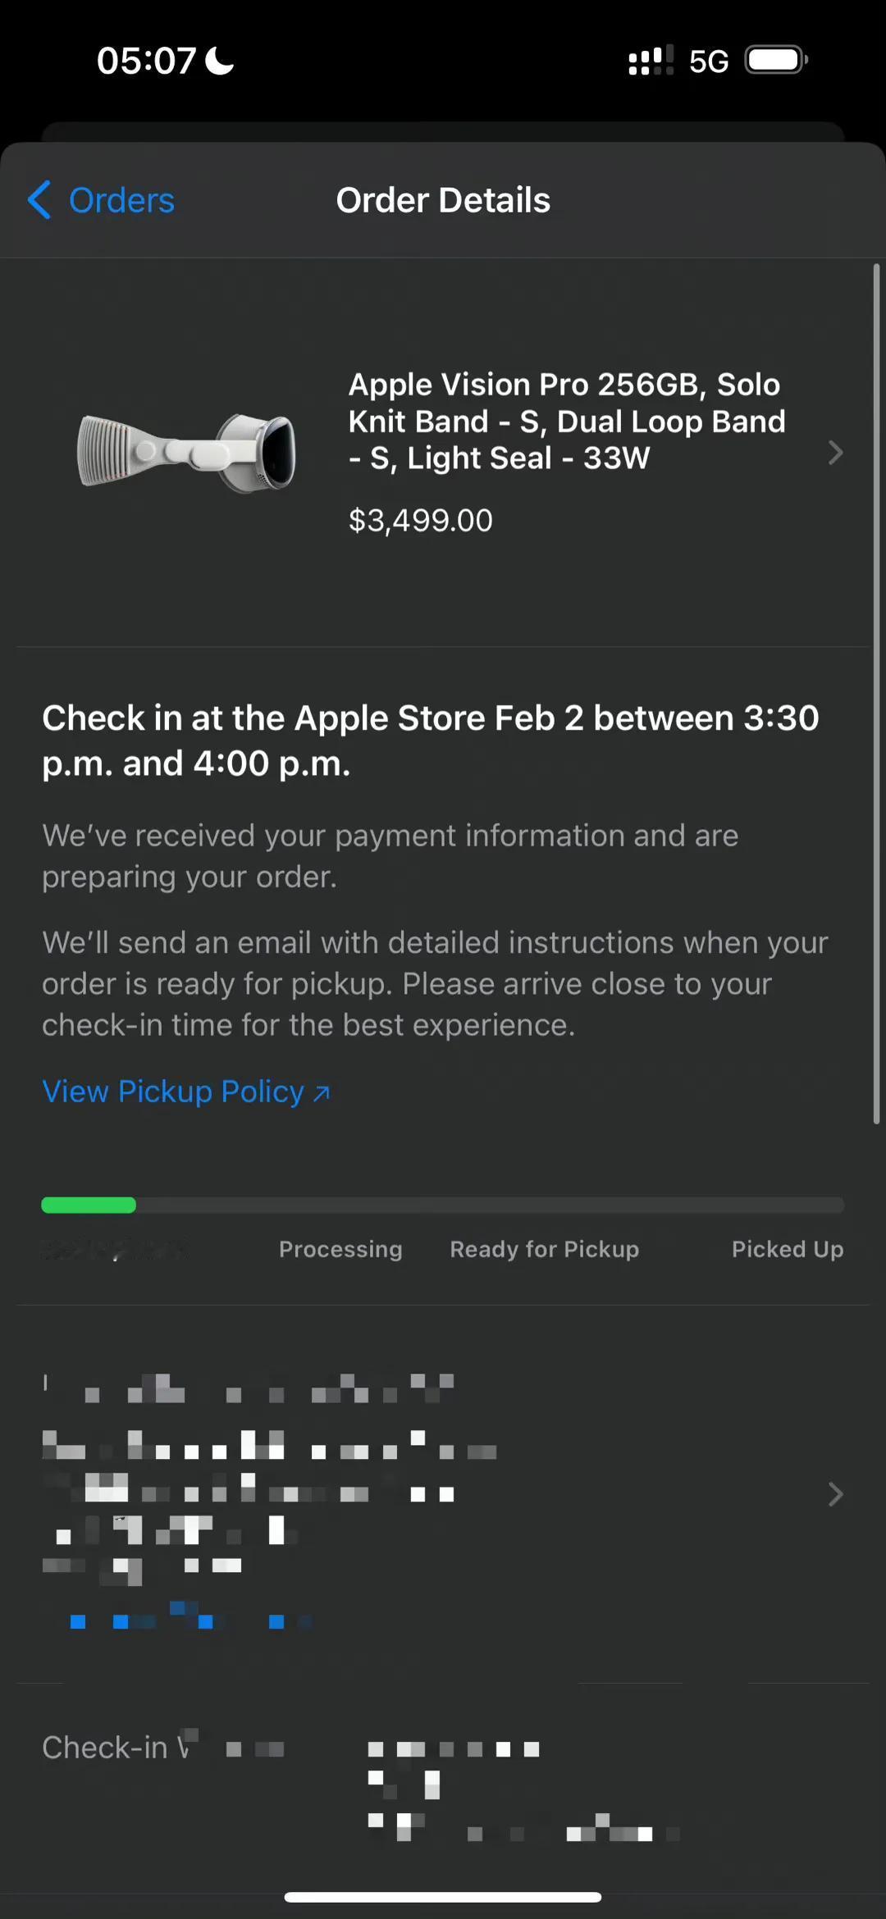The width and height of the screenshot is (886, 1919).
Task: Tap the cellular signal bars icon
Action: pos(651,61)
